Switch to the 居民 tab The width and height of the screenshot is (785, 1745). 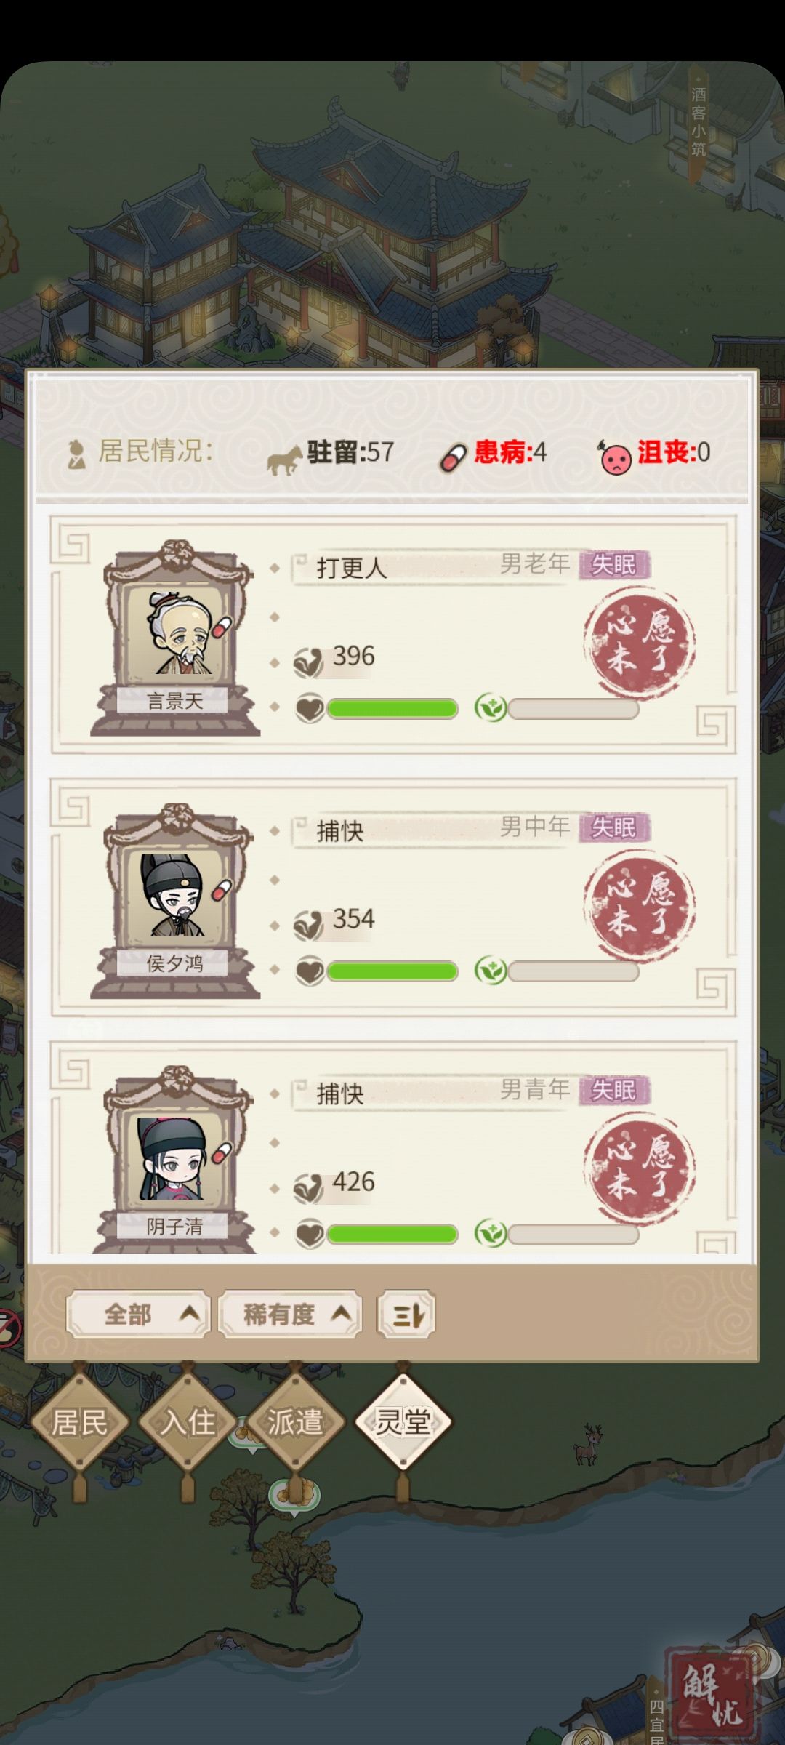pos(79,1421)
